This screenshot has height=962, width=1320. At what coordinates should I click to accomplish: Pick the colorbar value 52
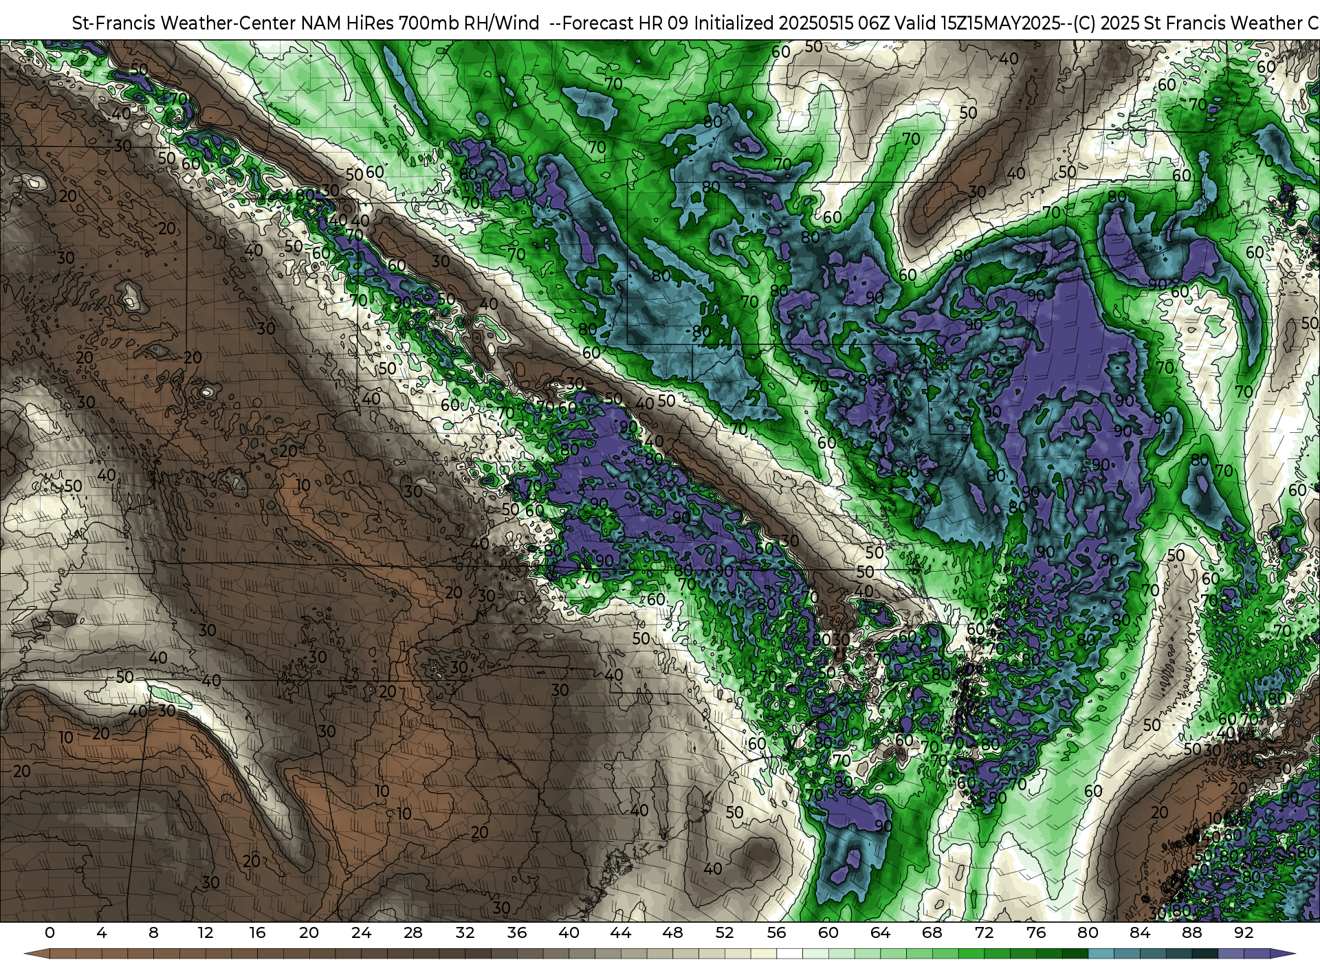click(725, 932)
